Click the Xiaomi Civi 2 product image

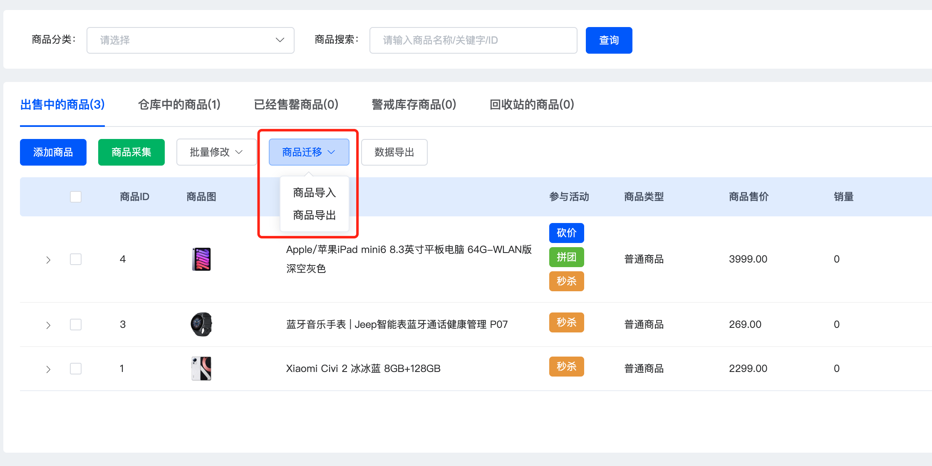point(201,369)
